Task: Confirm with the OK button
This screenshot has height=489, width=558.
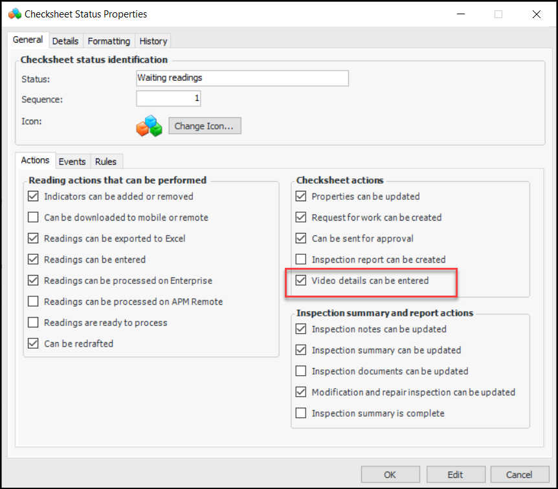Action: (390, 474)
